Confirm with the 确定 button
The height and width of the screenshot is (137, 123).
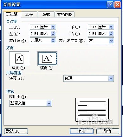[81, 131]
